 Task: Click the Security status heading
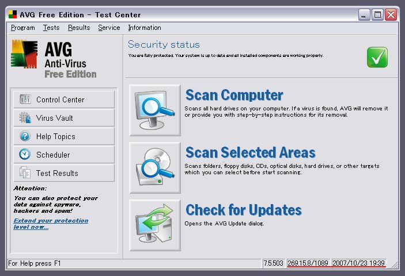(x=164, y=45)
